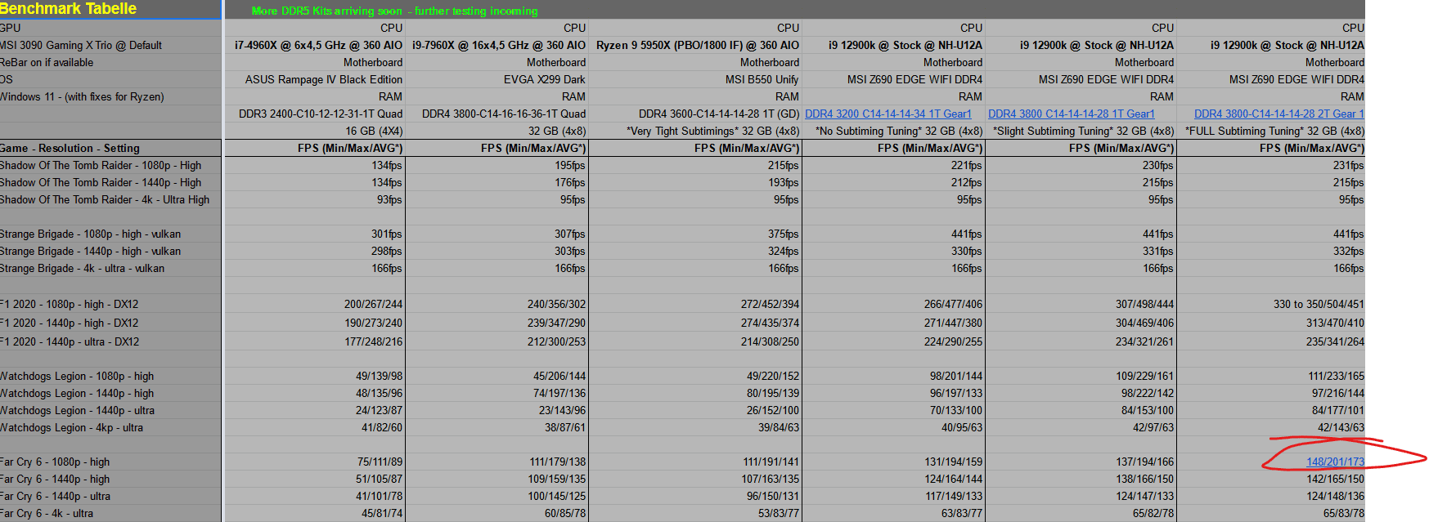Select the 301fps Strange Brigade result
The width and height of the screenshot is (1429, 522).
pos(387,234)
